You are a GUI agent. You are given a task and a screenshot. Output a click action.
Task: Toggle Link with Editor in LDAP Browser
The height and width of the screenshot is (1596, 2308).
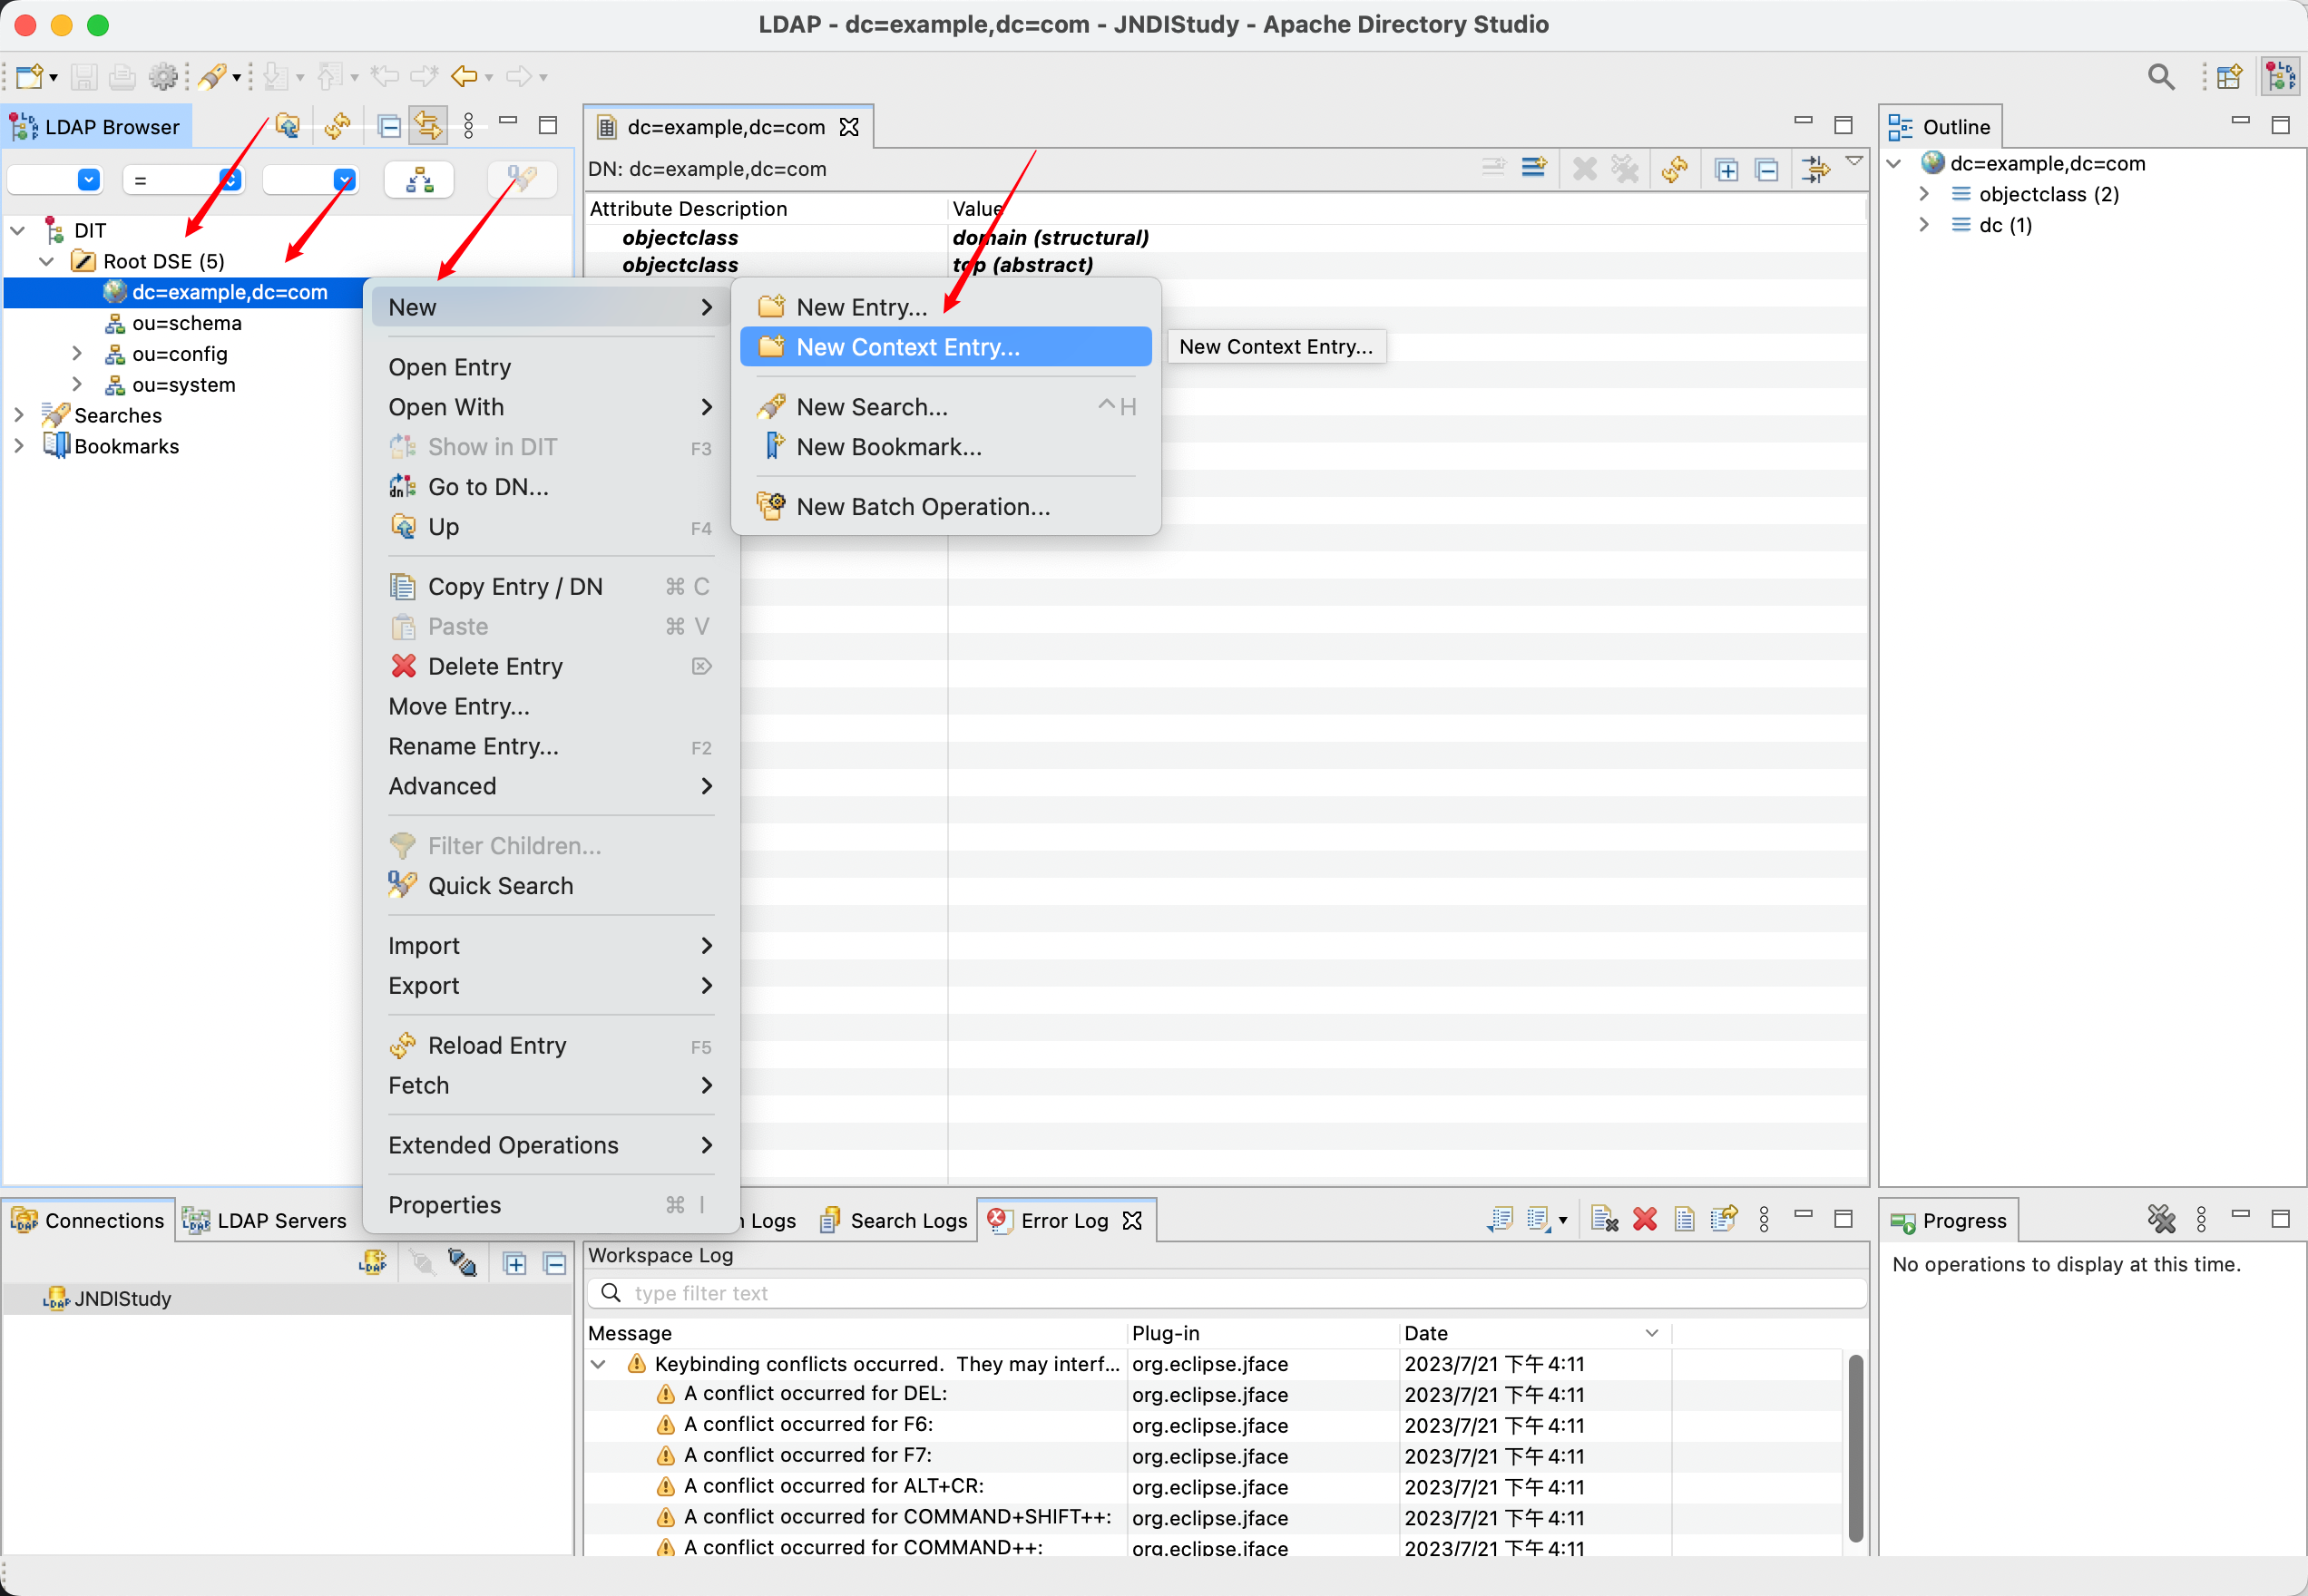[x=428, y=125]
